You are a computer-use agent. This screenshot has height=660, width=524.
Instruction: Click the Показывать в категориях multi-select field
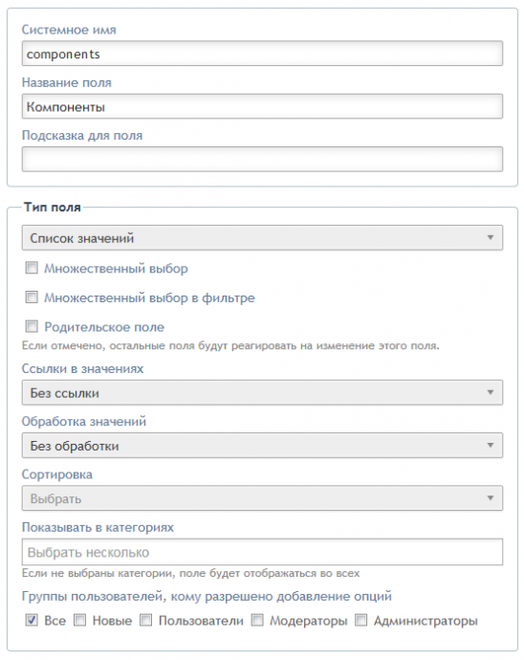[x=262, y=552]
